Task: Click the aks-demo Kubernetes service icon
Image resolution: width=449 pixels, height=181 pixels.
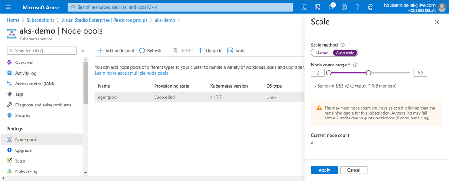Action: click(12, 33)
